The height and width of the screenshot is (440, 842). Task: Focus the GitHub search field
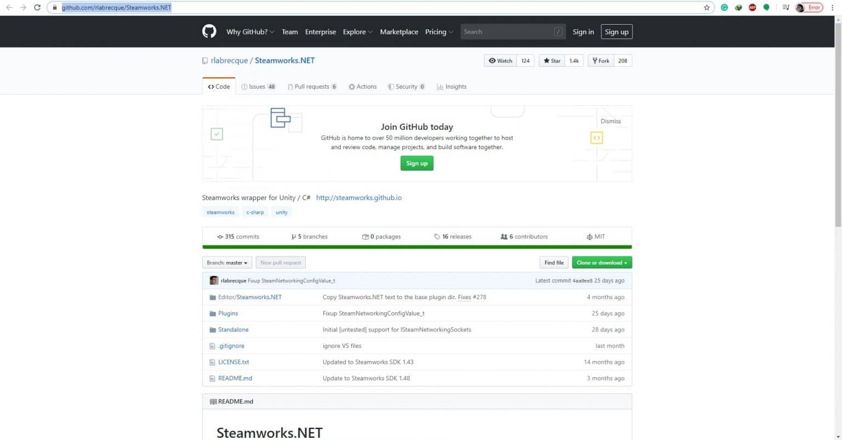pos(507,32)
